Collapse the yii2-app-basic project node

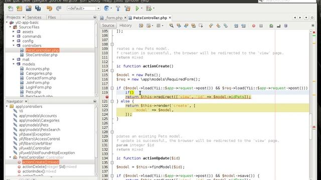coord(7,22)
